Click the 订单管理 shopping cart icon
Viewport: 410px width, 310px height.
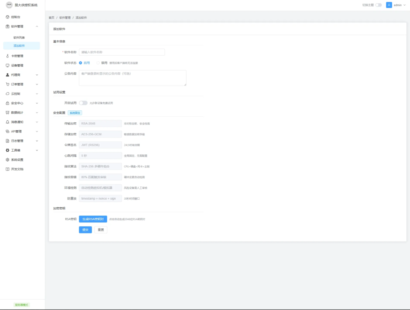pos(8,84)
